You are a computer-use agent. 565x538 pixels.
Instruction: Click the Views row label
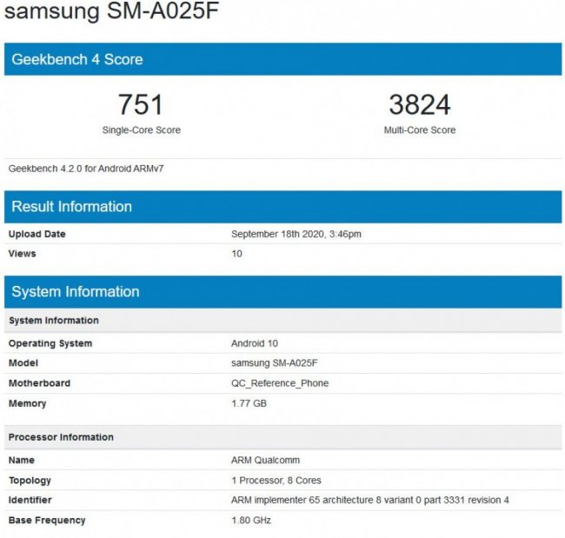tap(23, 254)
